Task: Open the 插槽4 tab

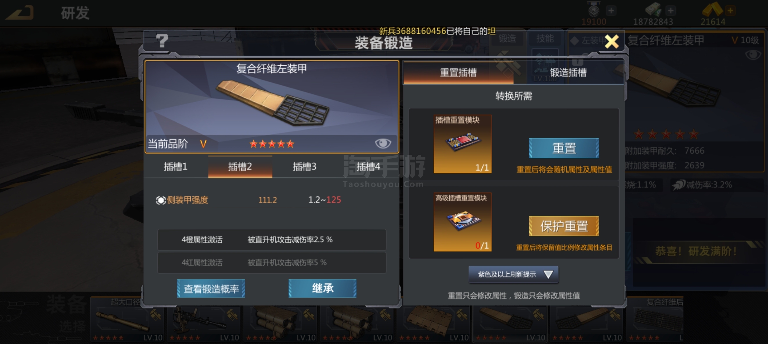Action: coord(368,167)
